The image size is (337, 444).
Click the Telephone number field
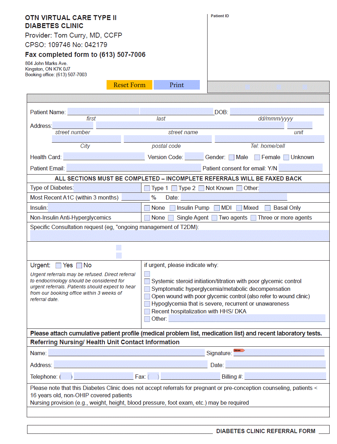[104, 377]
